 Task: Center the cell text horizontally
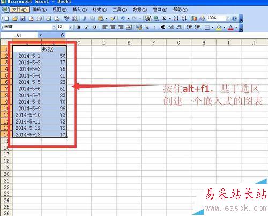click(x=113, y=27)
